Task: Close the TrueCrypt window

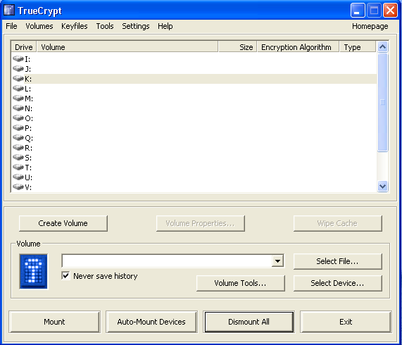Action: tap(390, 11)
